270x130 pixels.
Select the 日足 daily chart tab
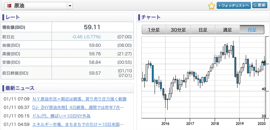tap(203, 30)
